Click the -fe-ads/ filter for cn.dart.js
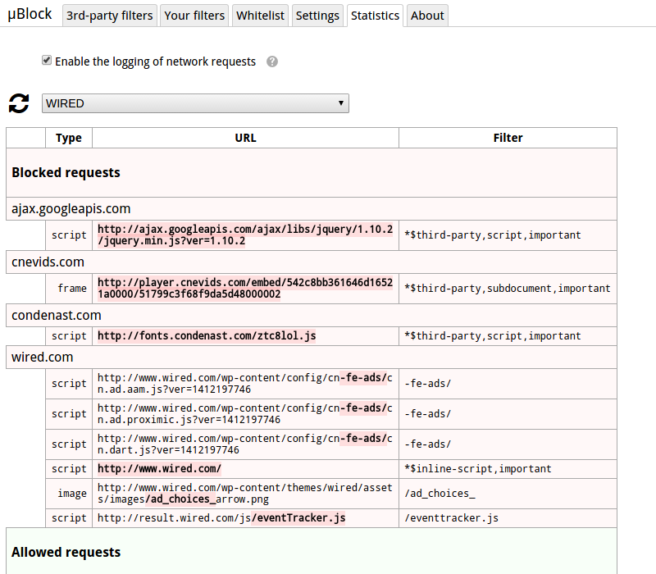This screenshot has width=656, height=574. coord(508,444)
